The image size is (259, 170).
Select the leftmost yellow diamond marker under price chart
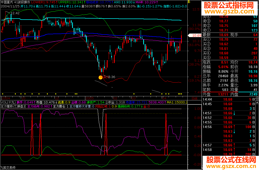point(3,94)
